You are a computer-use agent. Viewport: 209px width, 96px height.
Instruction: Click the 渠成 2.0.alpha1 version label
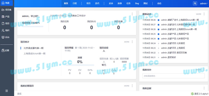point(199,94)
